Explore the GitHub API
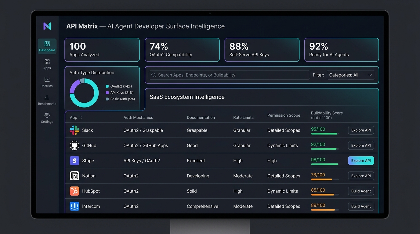 tap(361, 145)
